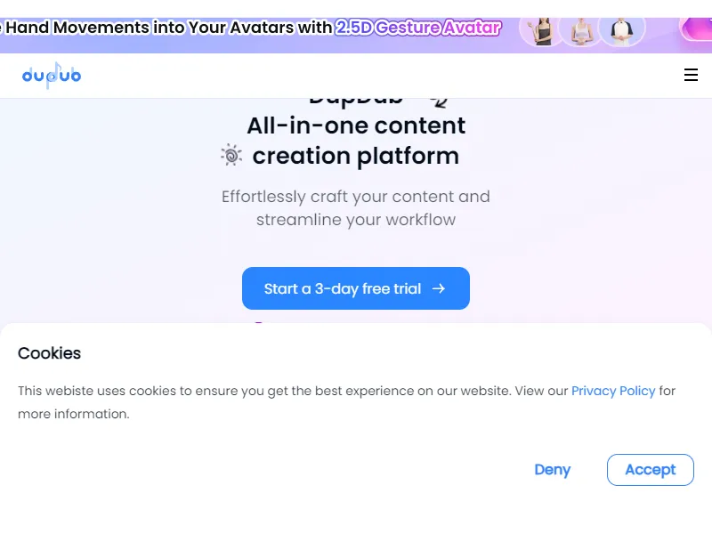712x534 pixels.
Task: Select the avatar in black-and-white shirt
Action: [621, 31]
